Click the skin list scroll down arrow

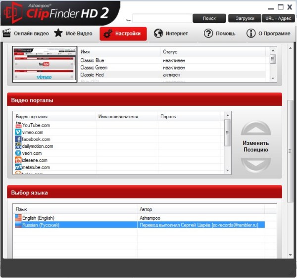[x=273, y=78]
